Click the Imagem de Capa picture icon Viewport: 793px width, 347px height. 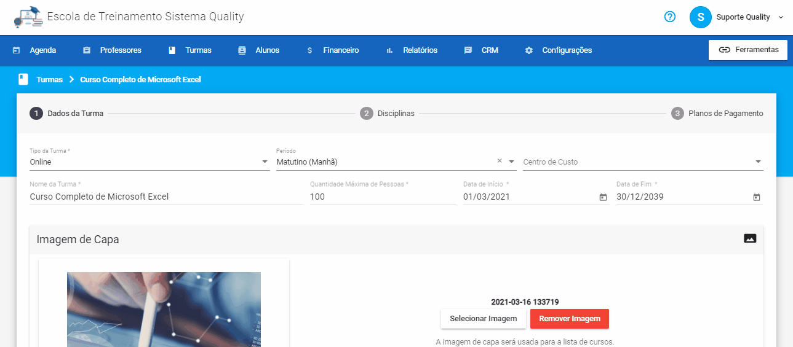point(750,238)
